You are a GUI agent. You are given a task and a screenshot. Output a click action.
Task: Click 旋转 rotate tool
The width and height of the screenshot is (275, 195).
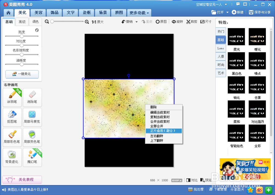pos(177,22)
